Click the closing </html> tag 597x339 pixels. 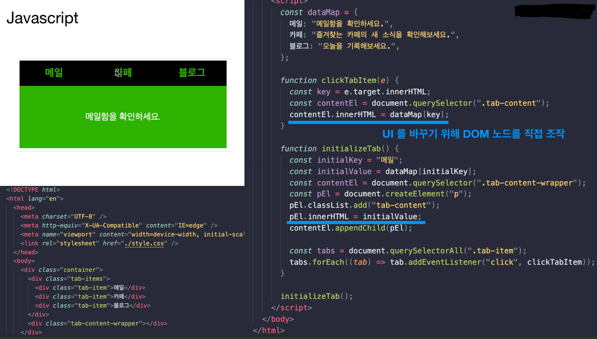pyautogui.click(x=269, y=331)
